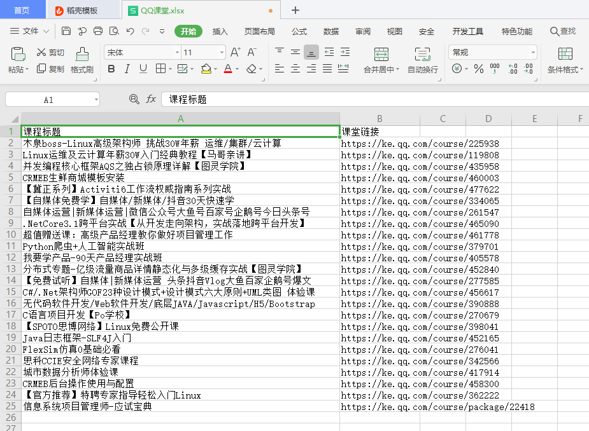The height and width of the screenshot is (431, 589).
Task: Switch to the Page Layout (页面布局) tab
Action: (x=260, y=32)
